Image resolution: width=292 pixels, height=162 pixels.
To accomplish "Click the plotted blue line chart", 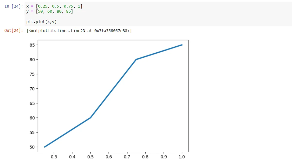I will 113,96.
